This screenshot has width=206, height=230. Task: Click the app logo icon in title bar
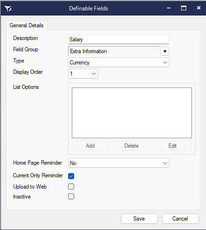point(8,8)
